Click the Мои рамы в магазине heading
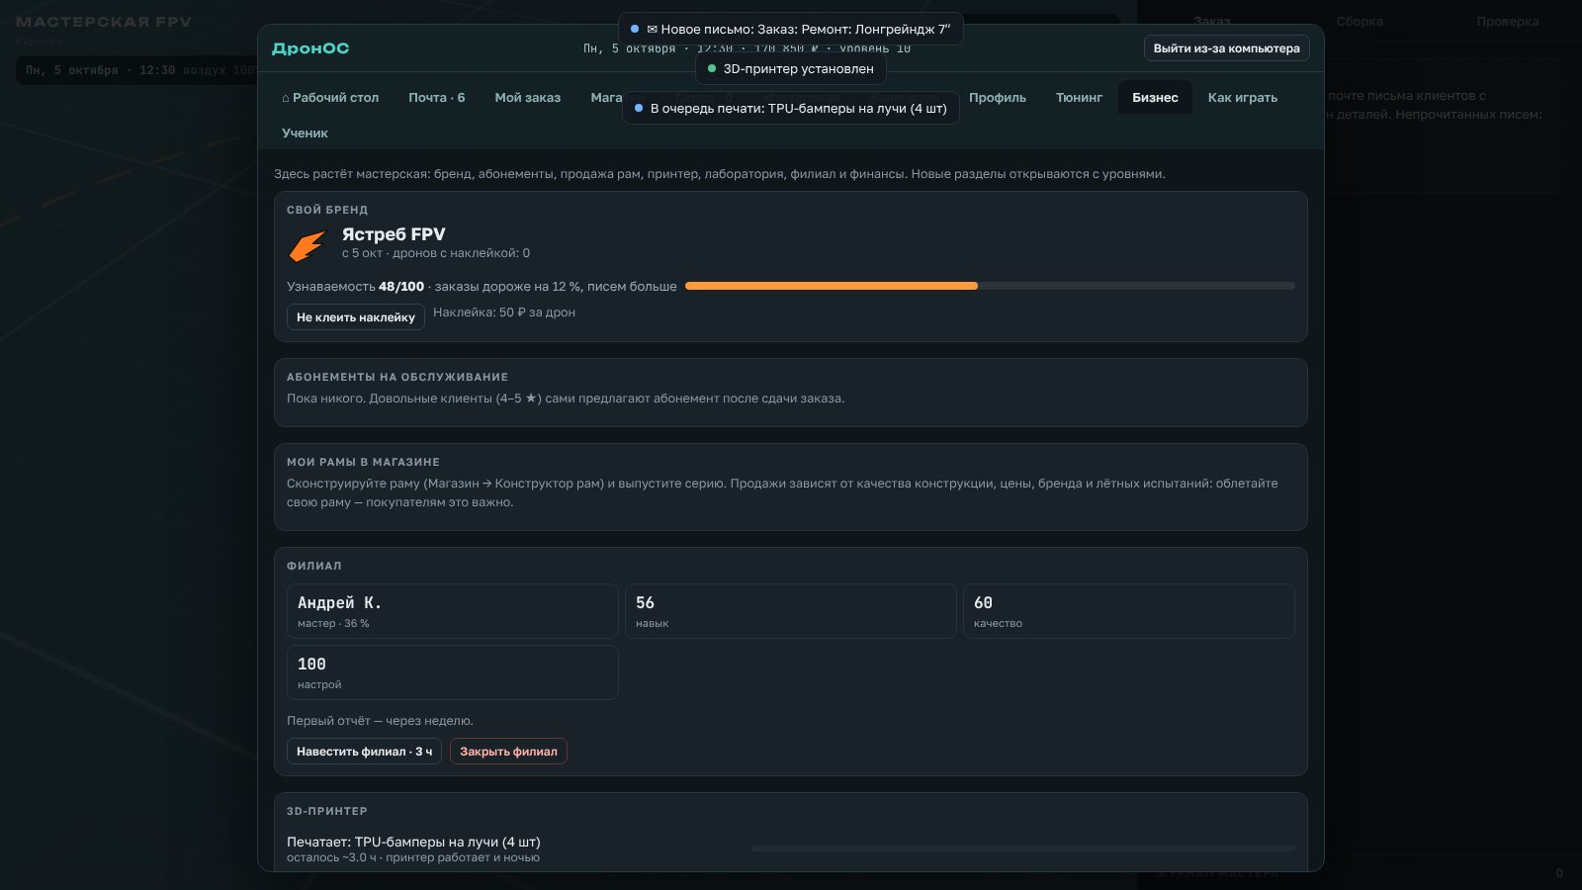The height and width of the screenshot is (890, 1582). (x=363, y=462)
